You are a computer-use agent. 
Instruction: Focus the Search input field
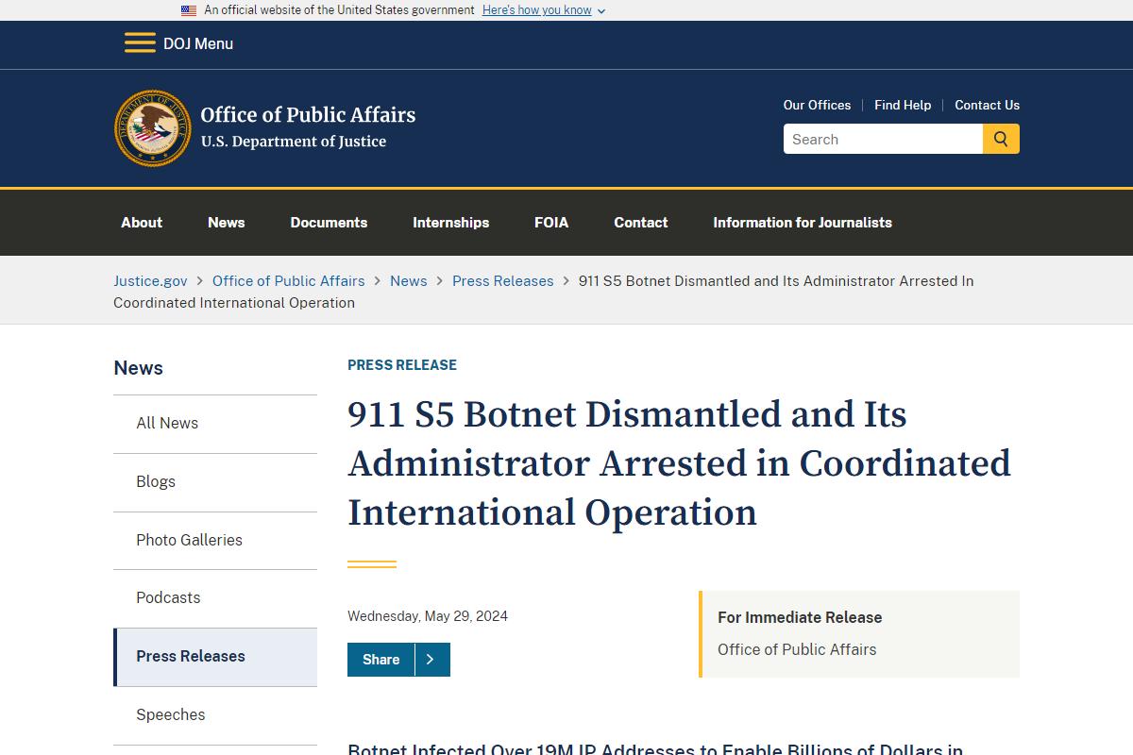pos(883,139)
